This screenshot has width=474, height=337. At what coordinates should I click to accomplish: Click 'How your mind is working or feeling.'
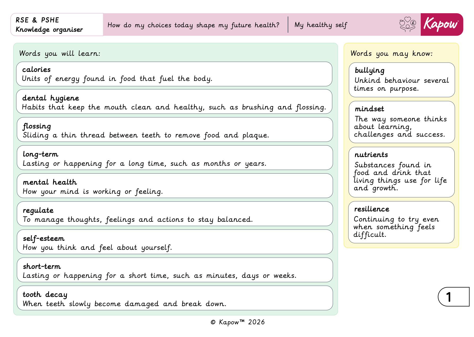pyautogui.click(x=93, y=192)
